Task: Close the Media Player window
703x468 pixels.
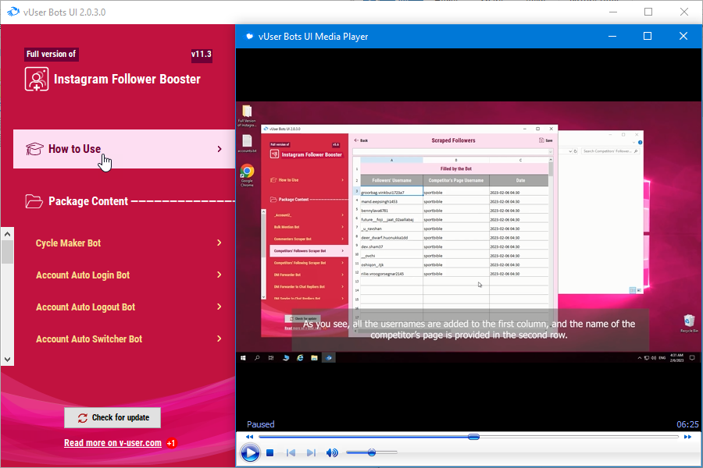Action: pos(683,37)
